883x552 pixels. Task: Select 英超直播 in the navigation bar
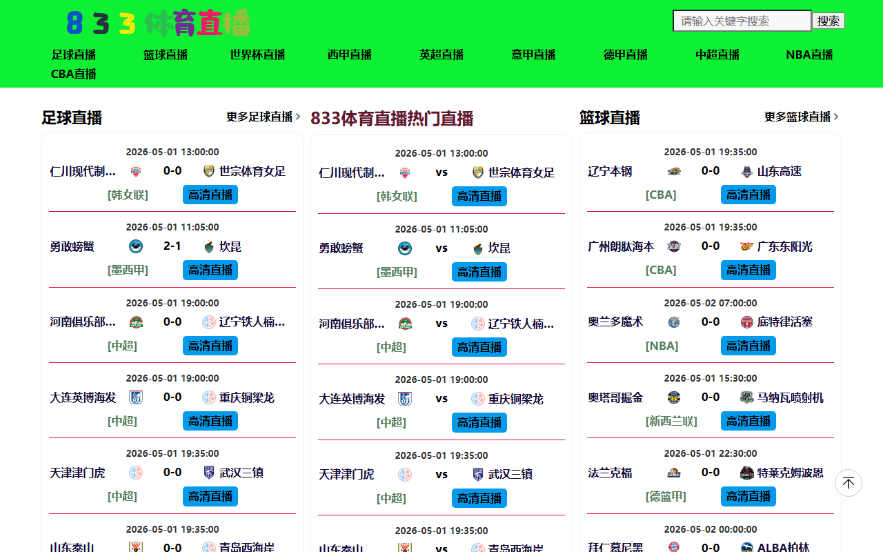click(441, 55)
